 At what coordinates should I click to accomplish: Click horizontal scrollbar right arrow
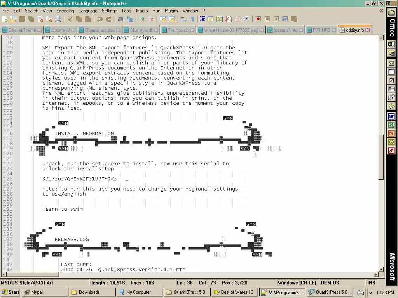coord(376,274)
